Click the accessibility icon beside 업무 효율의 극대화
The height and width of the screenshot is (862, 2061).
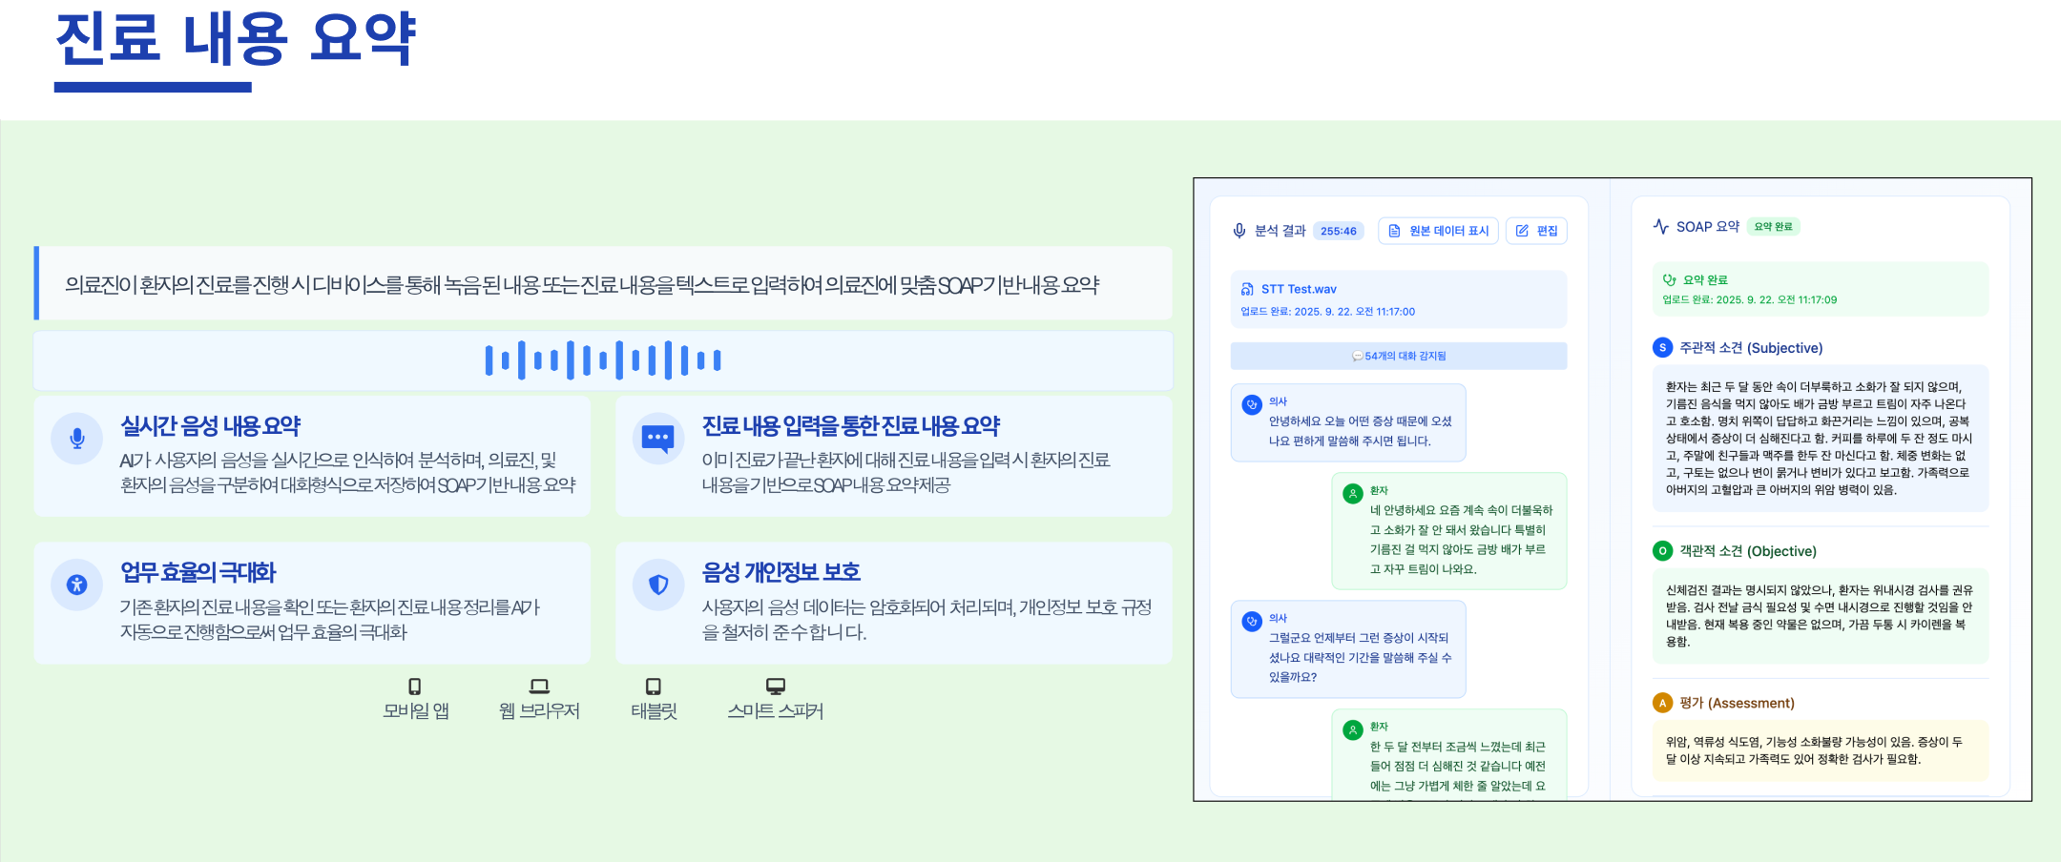[x=77, y=585]
